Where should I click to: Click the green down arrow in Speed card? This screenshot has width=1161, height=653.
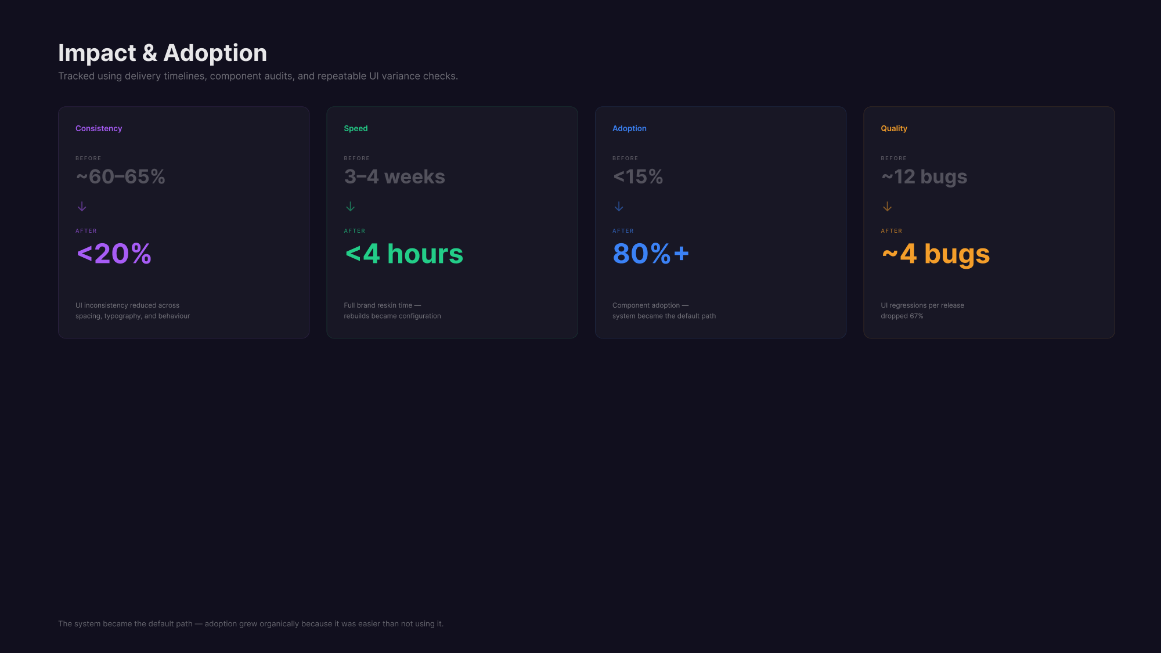click(350, 207)
